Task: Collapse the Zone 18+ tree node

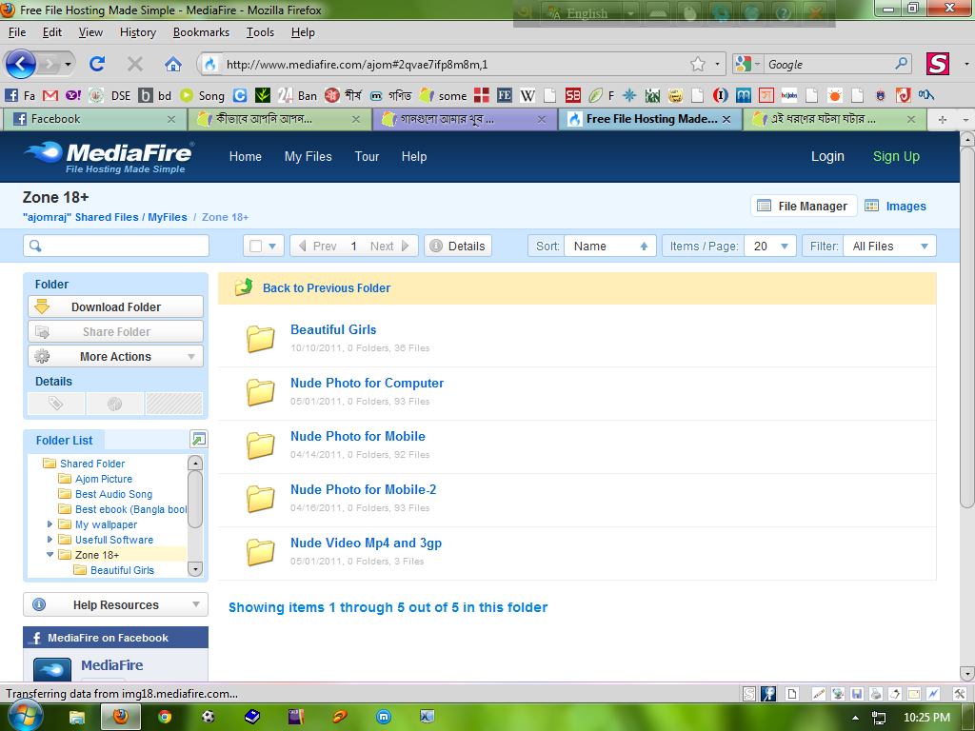Action: click(x=50, y=555)
